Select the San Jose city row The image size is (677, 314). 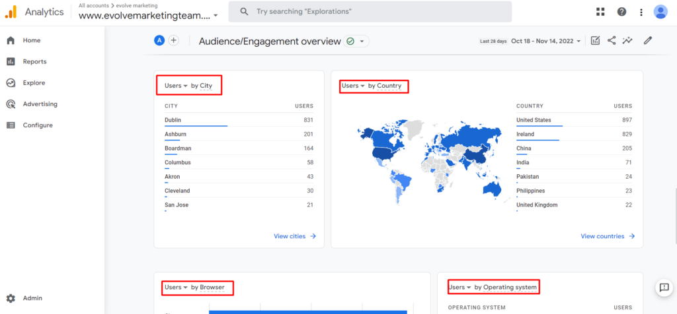tap(239, 205)
